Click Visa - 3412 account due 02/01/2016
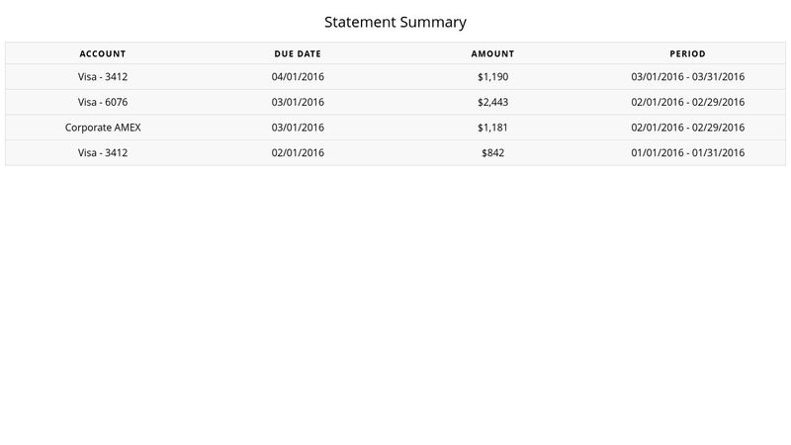The width and height of the screenshot is (791, 445). pos(103,153)
